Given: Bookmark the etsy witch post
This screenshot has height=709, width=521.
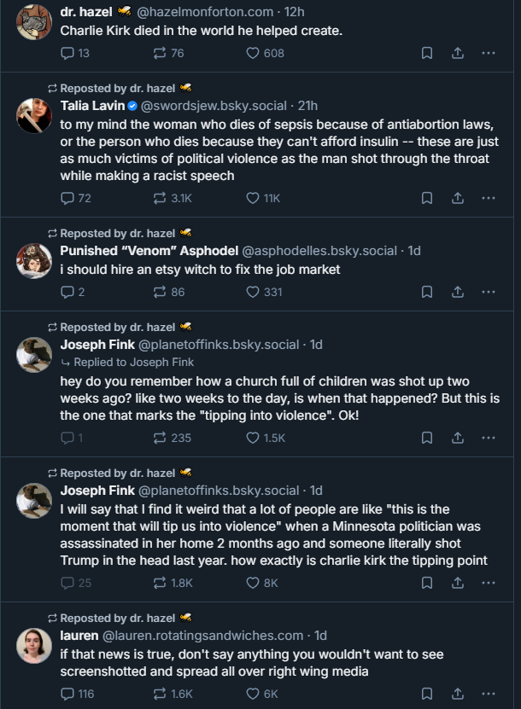Looking at the screenshot, I should tap(427, 292).
